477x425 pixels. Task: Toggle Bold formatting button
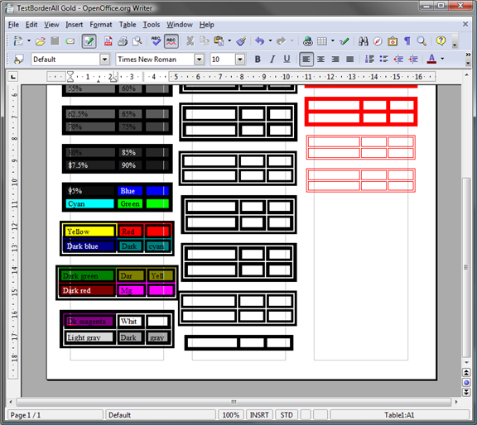pos(258,60)
